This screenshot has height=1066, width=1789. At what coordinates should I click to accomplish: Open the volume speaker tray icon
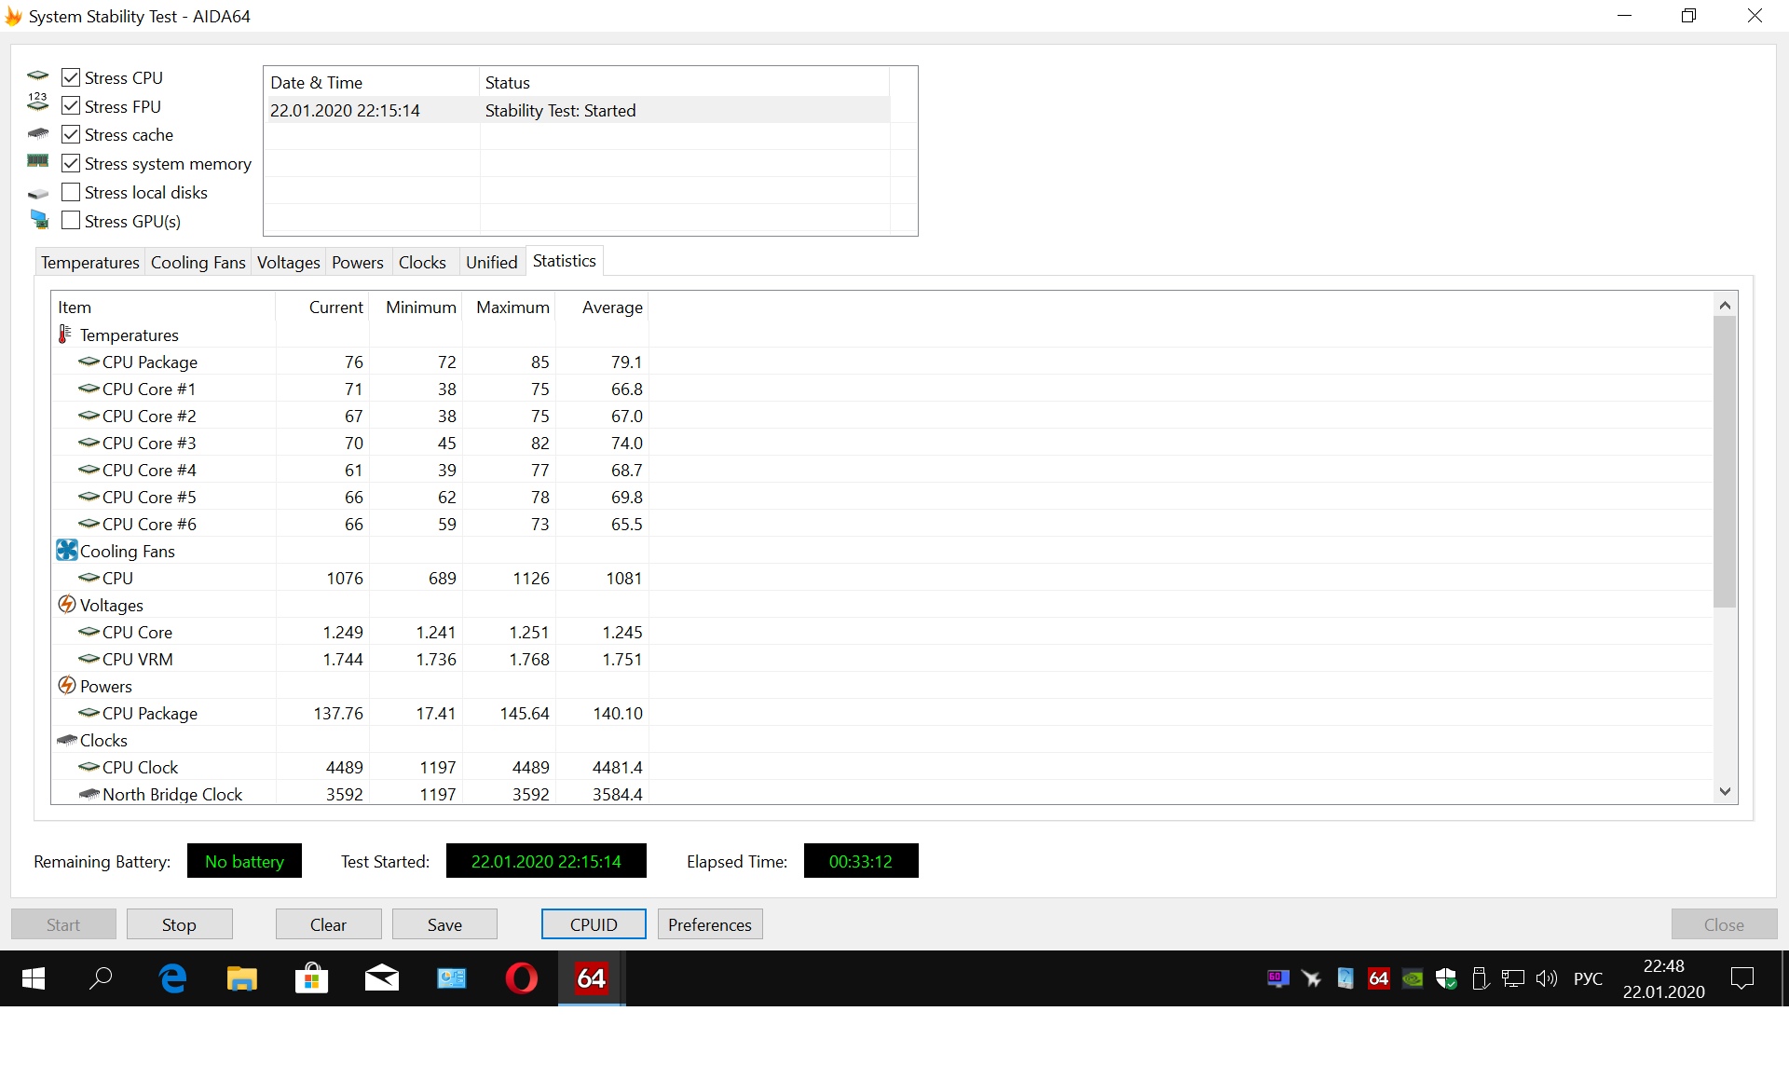pos(1547,978)
